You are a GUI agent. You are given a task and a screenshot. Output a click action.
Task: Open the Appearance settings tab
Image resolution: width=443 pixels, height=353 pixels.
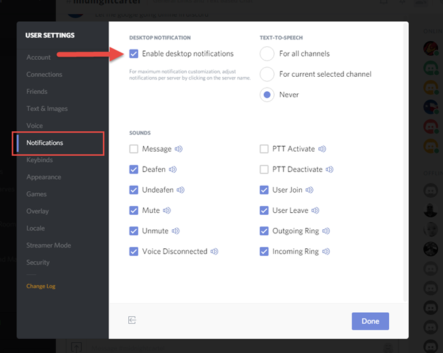point(44,177)
